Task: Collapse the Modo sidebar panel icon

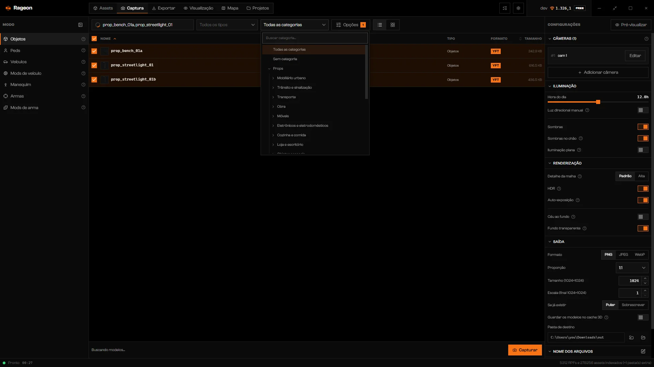Action: tap(80, 25)
